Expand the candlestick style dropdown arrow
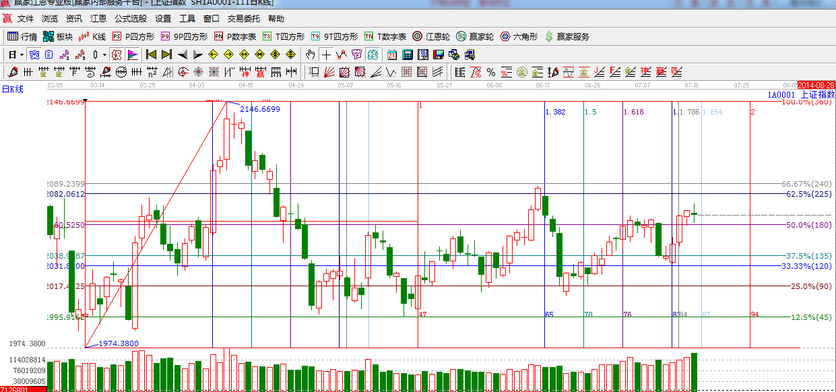Screen dimensions: 836x392 [104, 55]
